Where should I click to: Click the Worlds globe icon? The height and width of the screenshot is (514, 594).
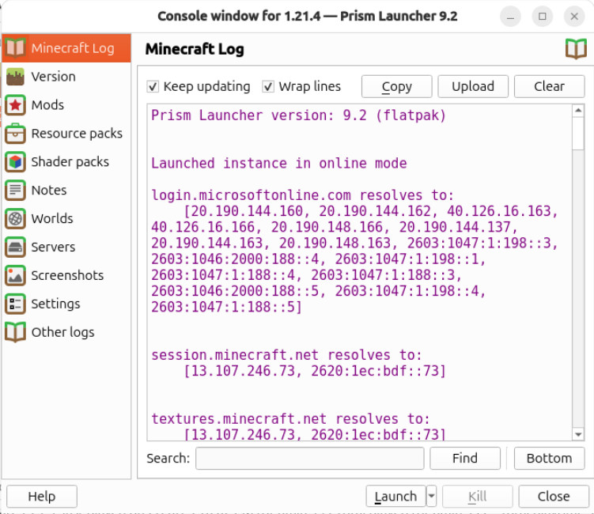(x=15, y=218)
